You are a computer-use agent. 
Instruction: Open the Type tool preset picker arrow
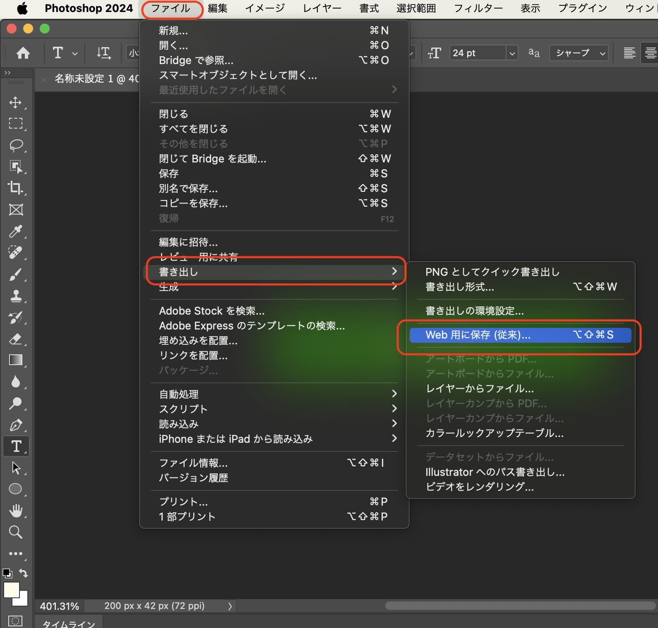(75, 53)
